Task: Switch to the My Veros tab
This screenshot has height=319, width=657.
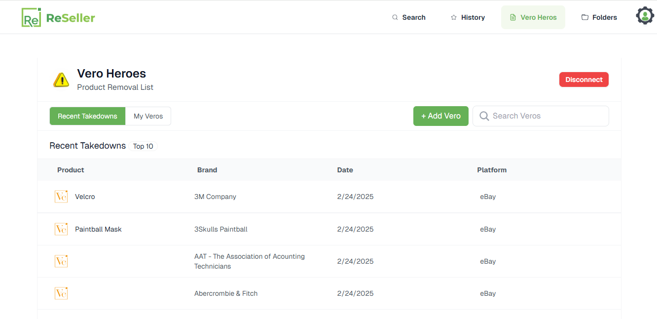Action: [148, 116]
